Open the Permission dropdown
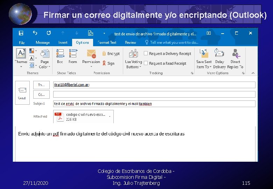This screenshot has height=189, width=273. [x=91, y=58]
